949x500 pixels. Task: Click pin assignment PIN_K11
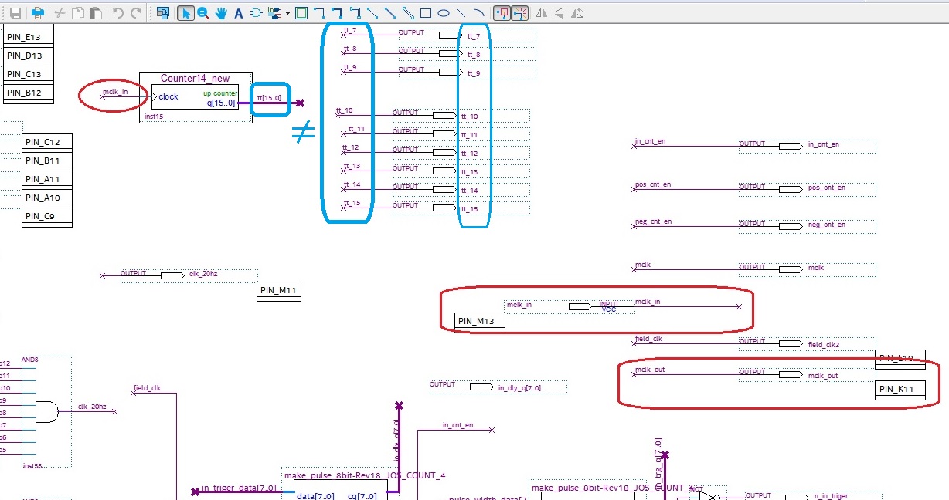coord(900,390)
